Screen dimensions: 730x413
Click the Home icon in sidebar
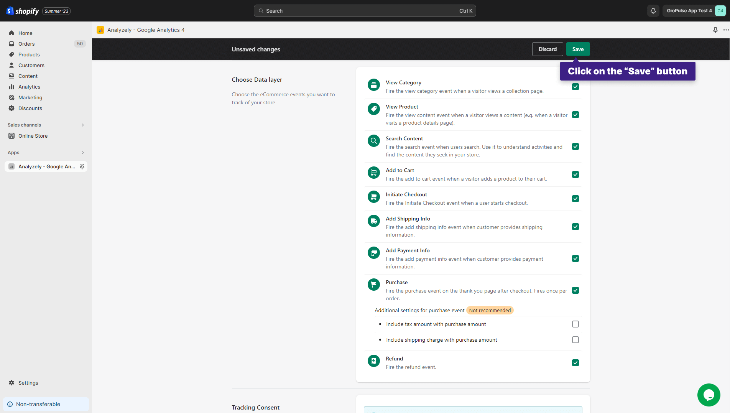[12, 33]
